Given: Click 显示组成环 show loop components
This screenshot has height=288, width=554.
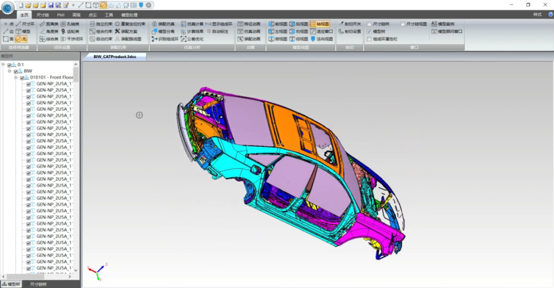Looking at the screenshot, I should pyautogui.click(x=219, y=24).
